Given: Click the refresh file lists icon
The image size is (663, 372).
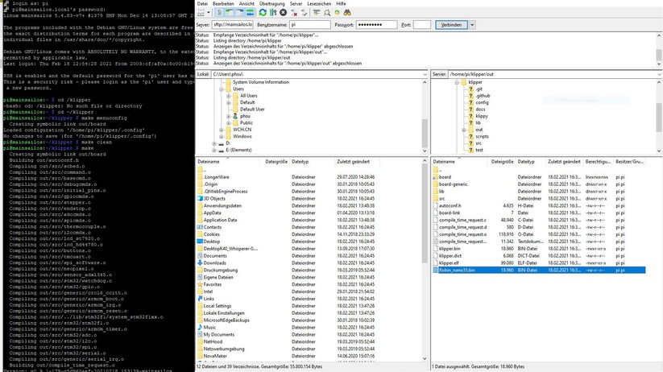Looking at the screenshot, I should point(263,13).
